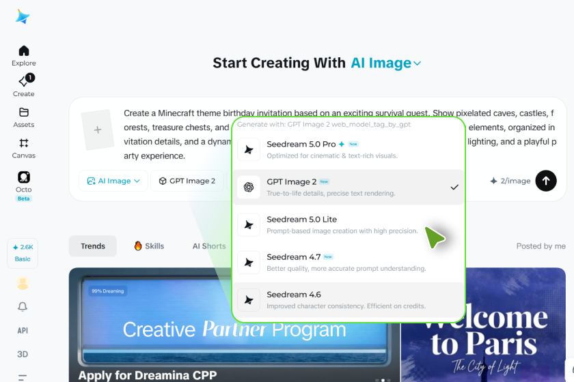
Task: Click the Apply for Dreamina CPP caption
Action: [x=147, y=375]
